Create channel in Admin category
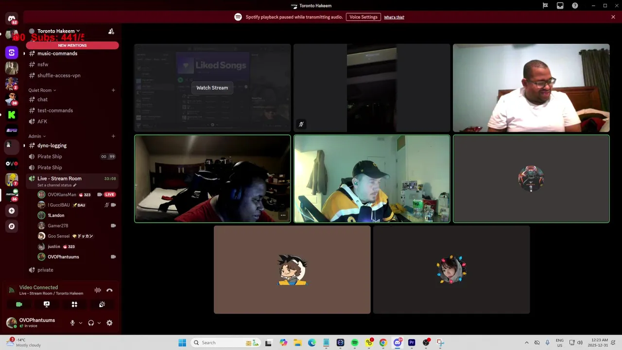Screen dimensions: 622x350 (x=113, y=136)
